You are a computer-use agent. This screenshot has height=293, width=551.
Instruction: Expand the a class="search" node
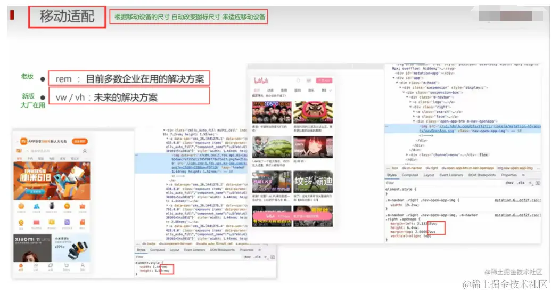[x=414, y=111]
